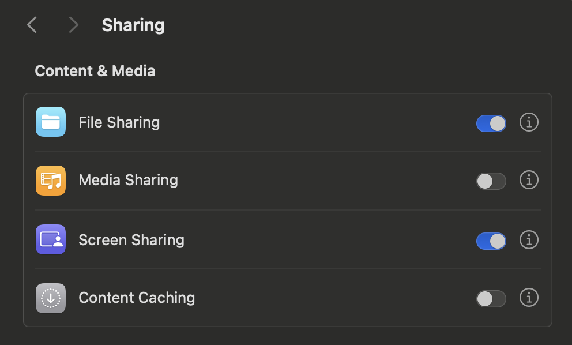Click the purple Screen Sharing icon
Image resolution: width=572 pixels, height=345 pixels.
pyautogui.click(x=51, y=239)
